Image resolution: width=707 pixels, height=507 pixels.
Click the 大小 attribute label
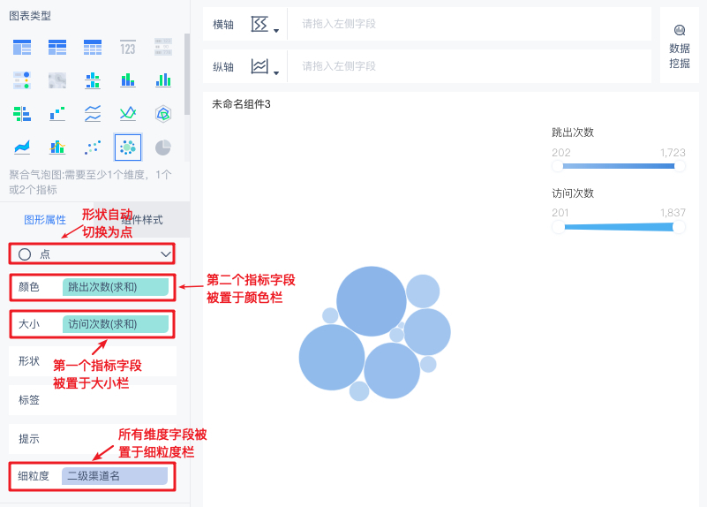tap(29, 324)
